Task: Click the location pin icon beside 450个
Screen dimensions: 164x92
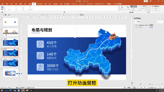Action: [x=40, y=44]
